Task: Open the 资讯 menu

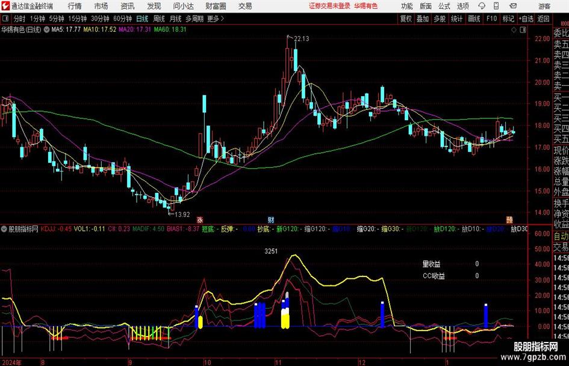Action: coord(128,6)
